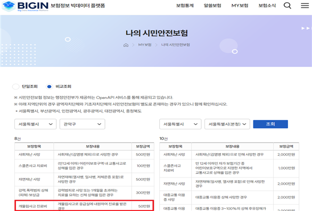The height and width of the screenshot is (211, 312).
Task: Click the OpenAPI service notice line
Action: click(x=94, y=98)
